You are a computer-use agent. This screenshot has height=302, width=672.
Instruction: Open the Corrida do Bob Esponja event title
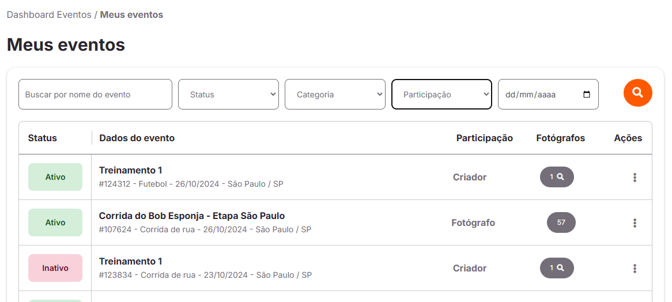pos(192,216)
